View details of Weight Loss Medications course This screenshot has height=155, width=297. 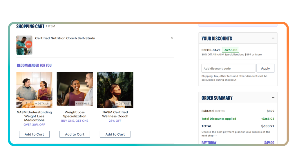[x=42, y=104]
